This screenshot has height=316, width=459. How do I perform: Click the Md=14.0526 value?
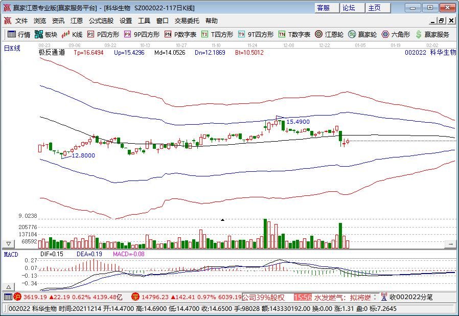170,53
